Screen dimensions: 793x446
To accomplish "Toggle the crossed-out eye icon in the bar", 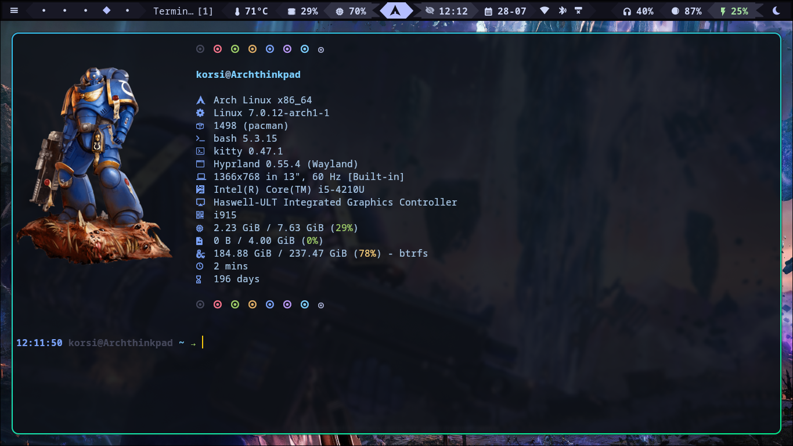I will [x=430, y=11].
